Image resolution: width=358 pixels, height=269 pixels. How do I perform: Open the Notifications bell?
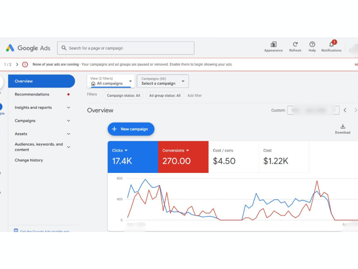(x=332, y=44)
